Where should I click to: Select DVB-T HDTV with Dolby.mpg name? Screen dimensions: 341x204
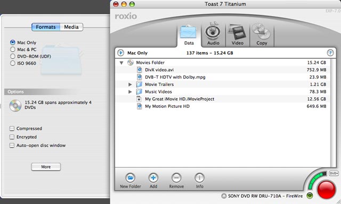pos(175,77)
